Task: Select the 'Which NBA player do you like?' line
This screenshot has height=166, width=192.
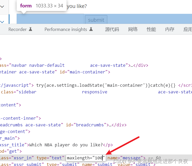Action: (56, 145)
